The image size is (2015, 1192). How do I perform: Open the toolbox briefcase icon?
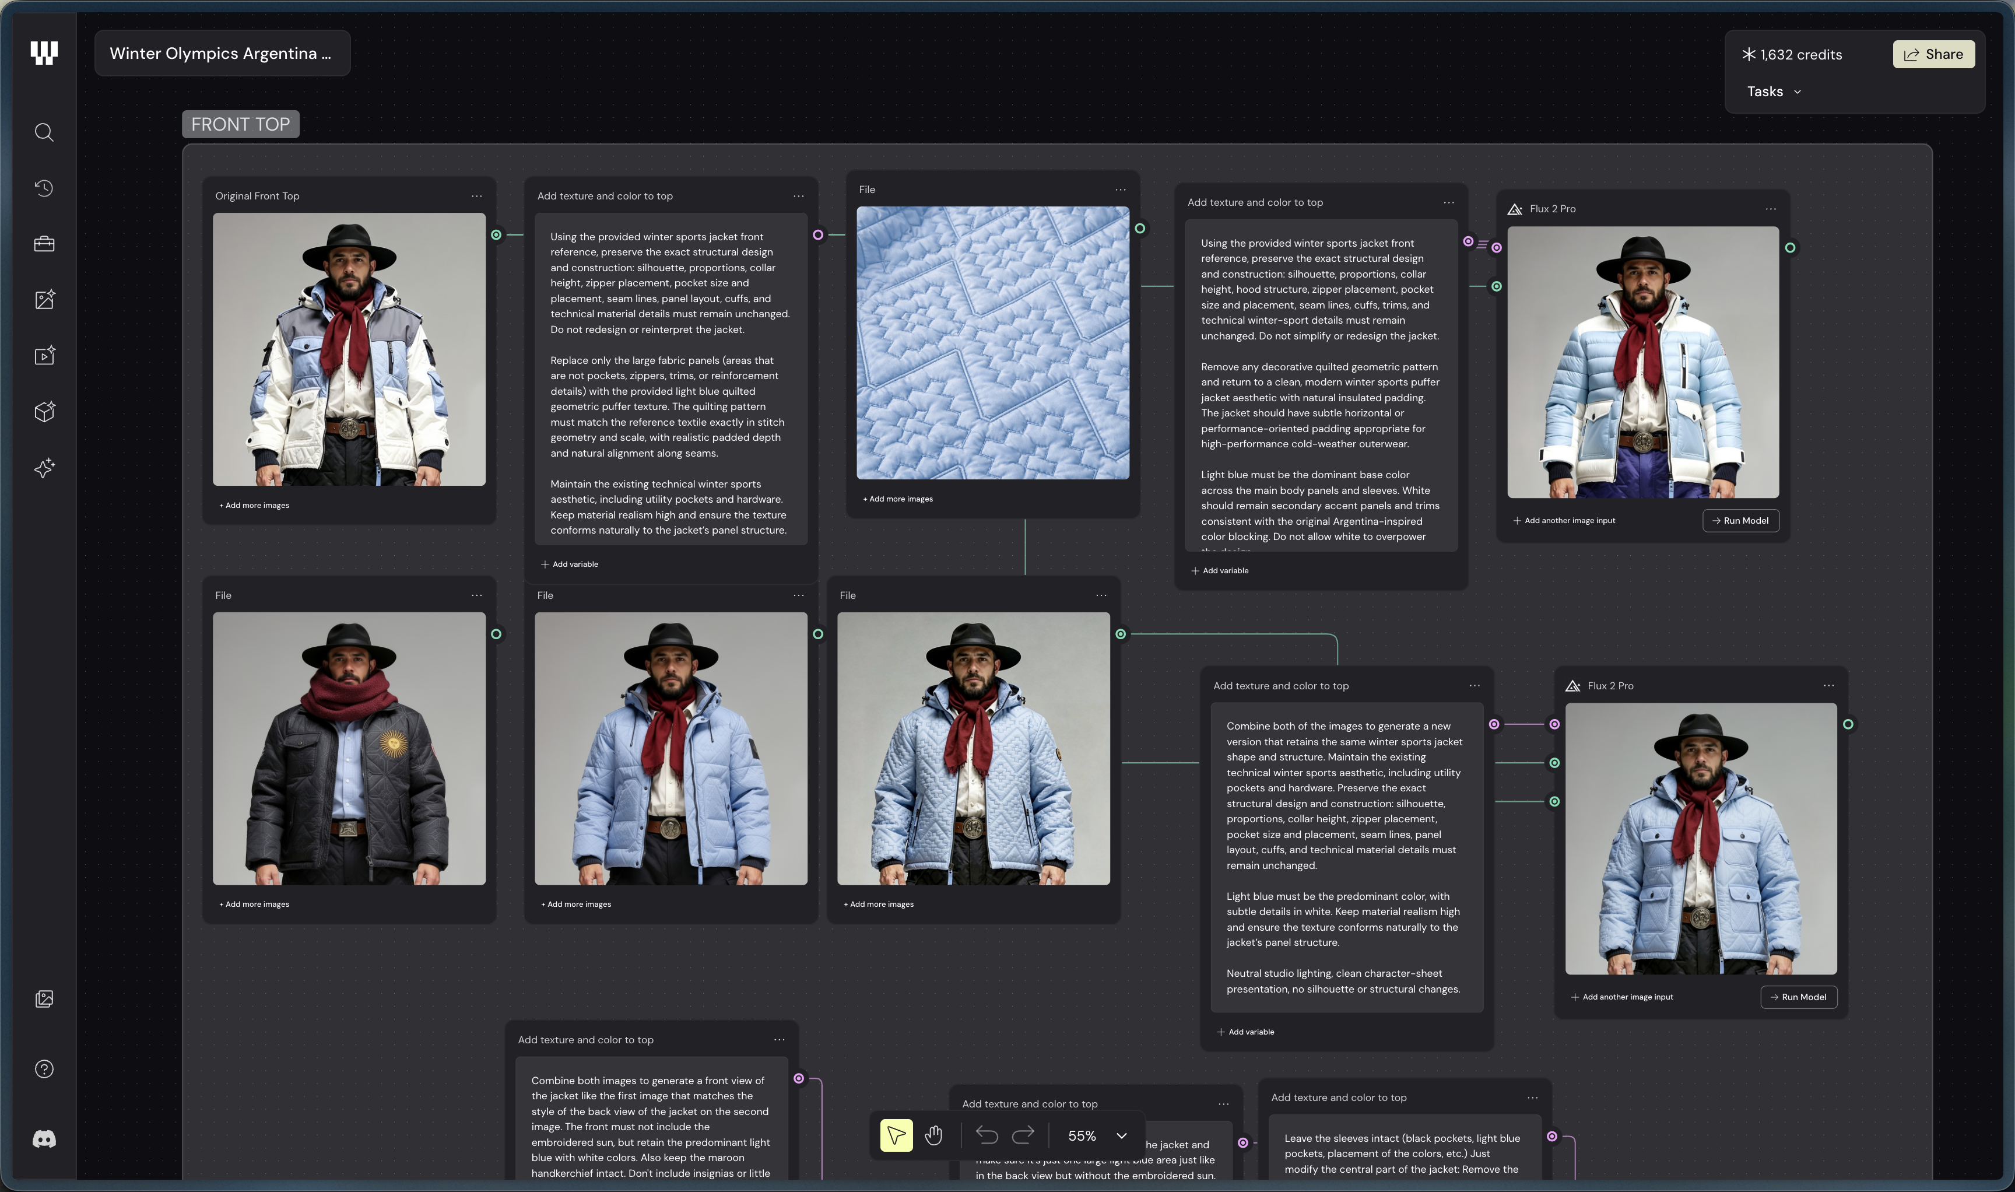pos(44,244)
